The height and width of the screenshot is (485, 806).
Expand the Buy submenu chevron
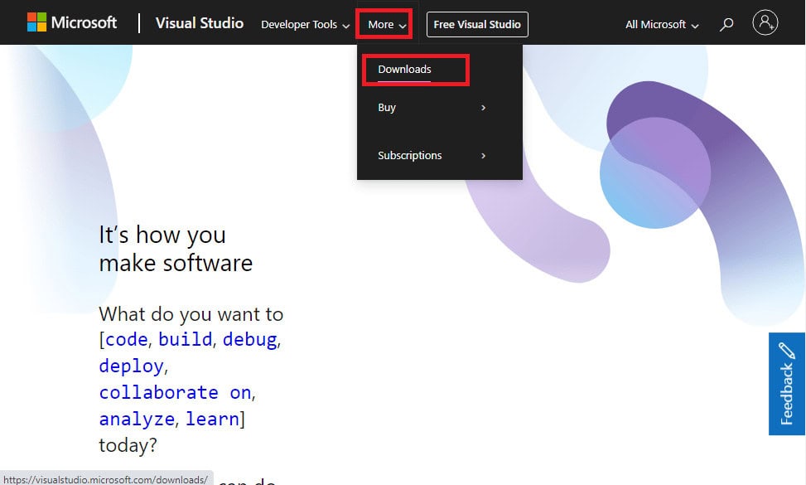coord(483,108)
